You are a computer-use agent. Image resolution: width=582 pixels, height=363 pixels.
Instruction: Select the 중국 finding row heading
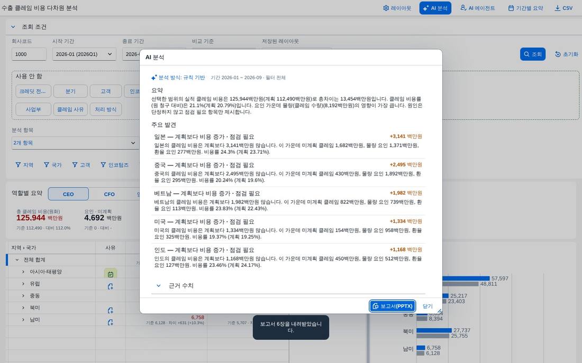pos(204,165)
